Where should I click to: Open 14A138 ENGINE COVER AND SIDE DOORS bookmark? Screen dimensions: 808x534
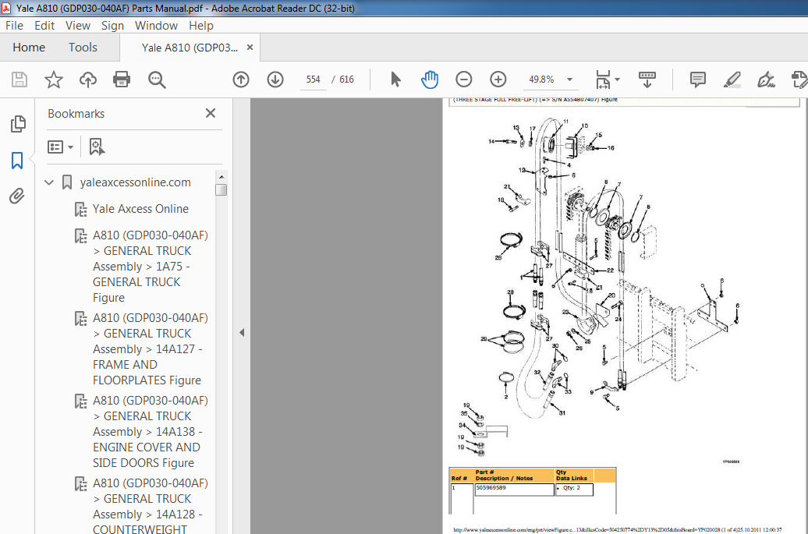coord(150,432)
